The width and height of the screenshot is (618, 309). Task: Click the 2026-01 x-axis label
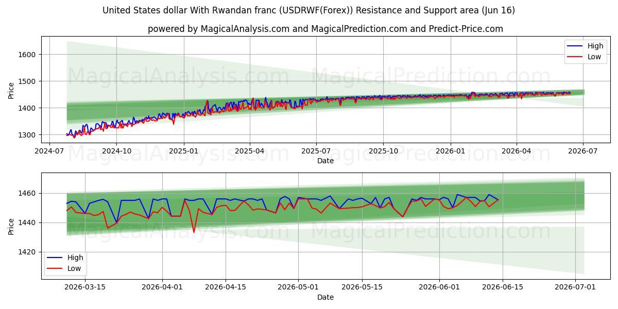[450, 151]
